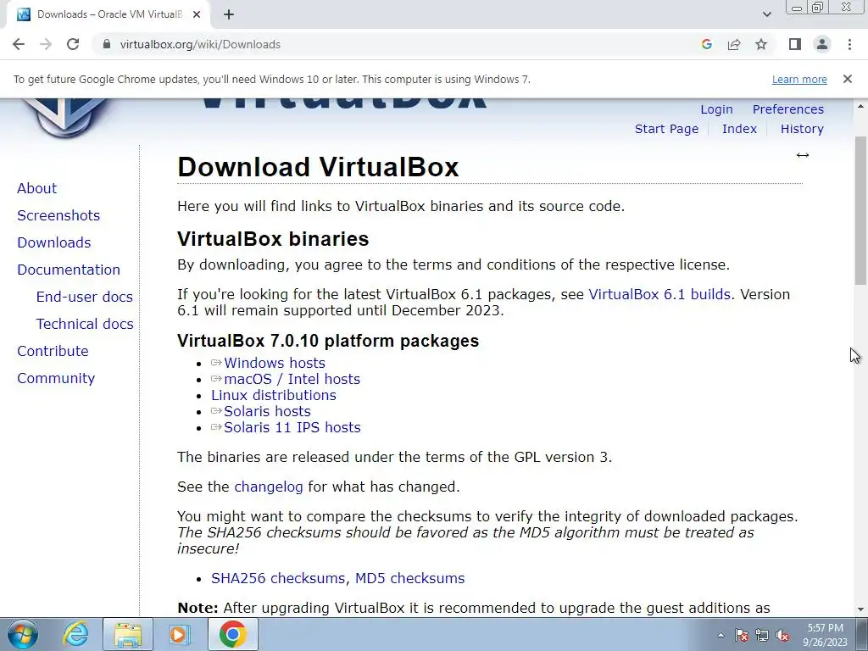This screenshot has width=868, height=651.
Task: Open a new tab with plus icon
Action: point(229,14)
